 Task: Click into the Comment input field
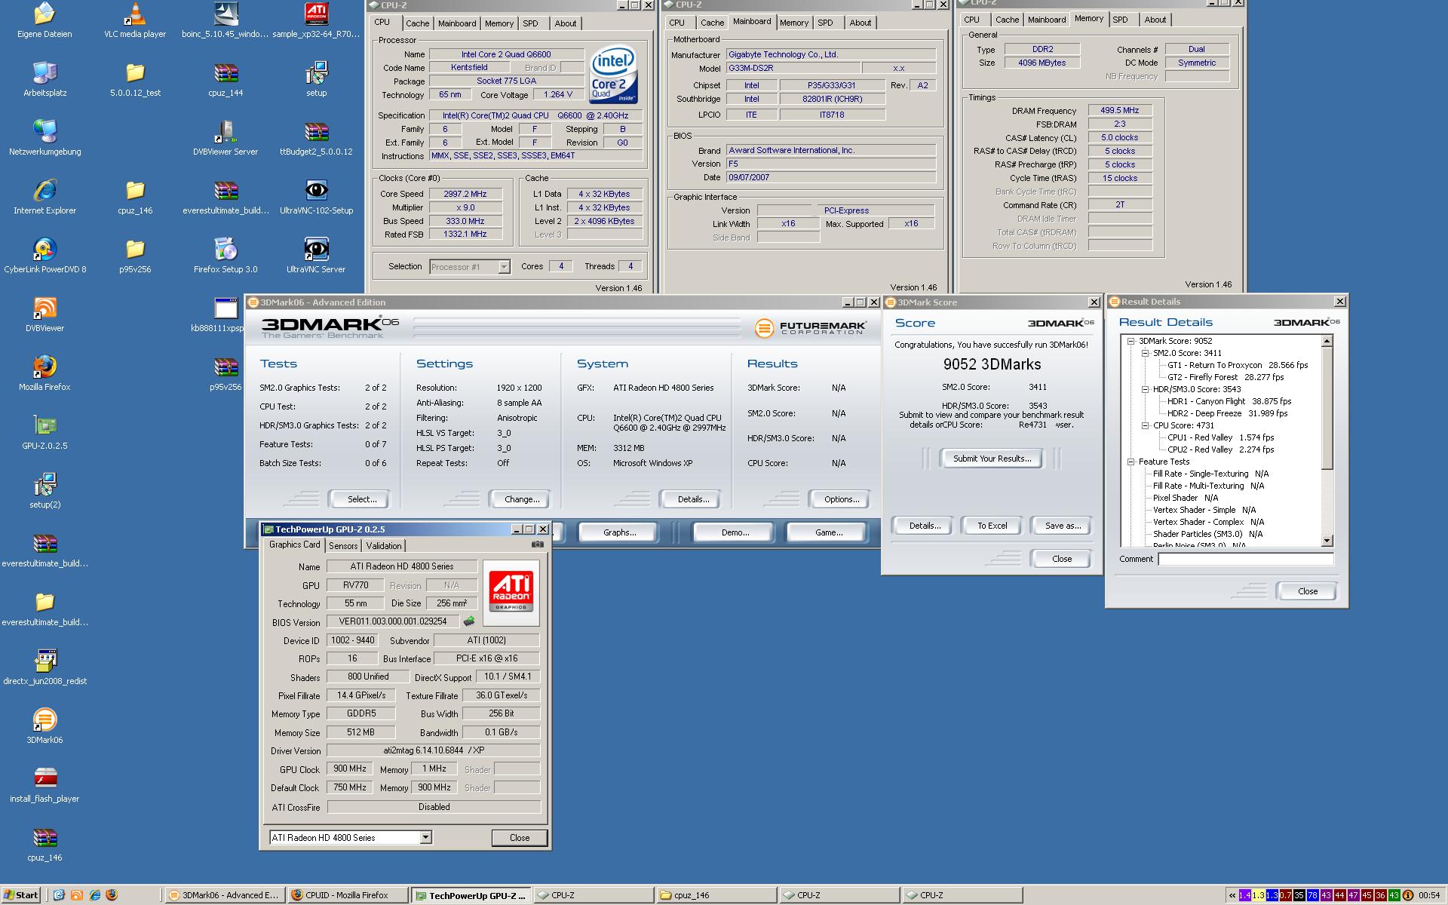1246,559
